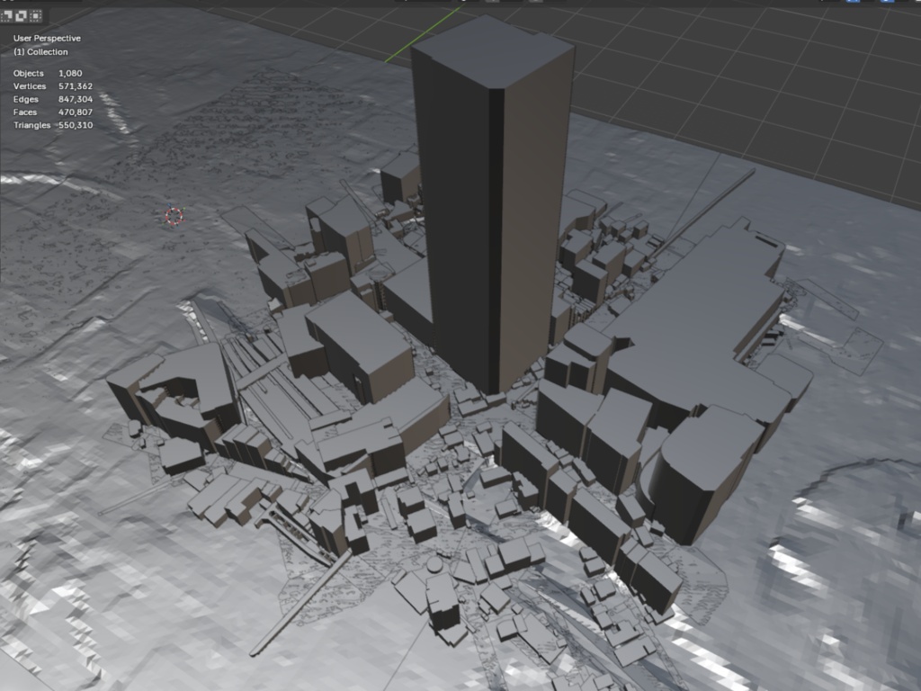Click the '(1) Collection' overlay label
Viewport: 921px width, 691px height.
point(40,51)
